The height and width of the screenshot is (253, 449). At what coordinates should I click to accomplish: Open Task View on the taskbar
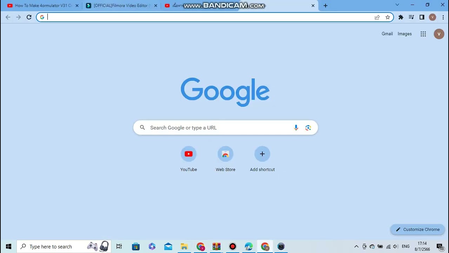119,246
